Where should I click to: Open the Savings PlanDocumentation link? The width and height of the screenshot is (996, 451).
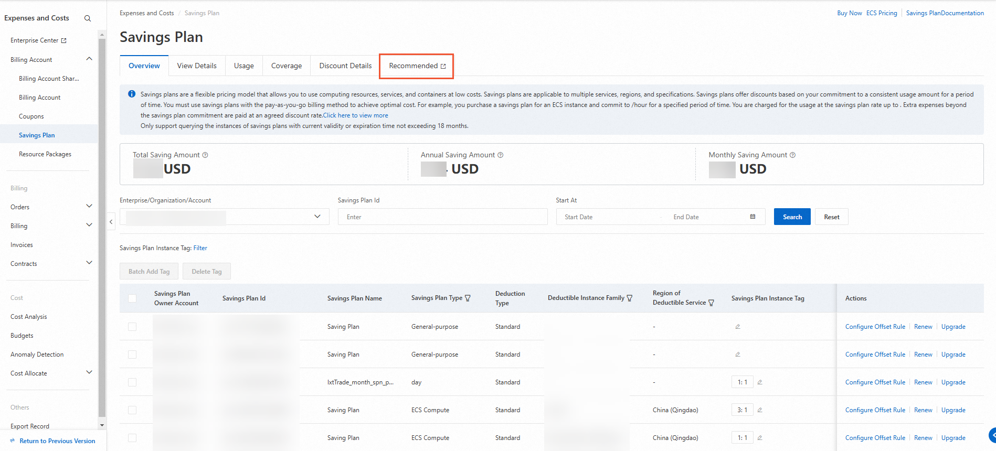945,13
